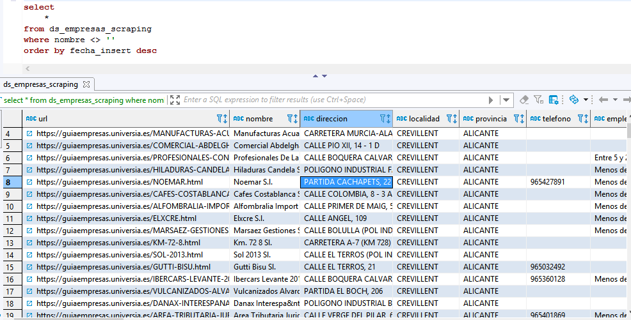Click 'from ds_empresas_scraping' line in the SQL editor

pos(88,29)
